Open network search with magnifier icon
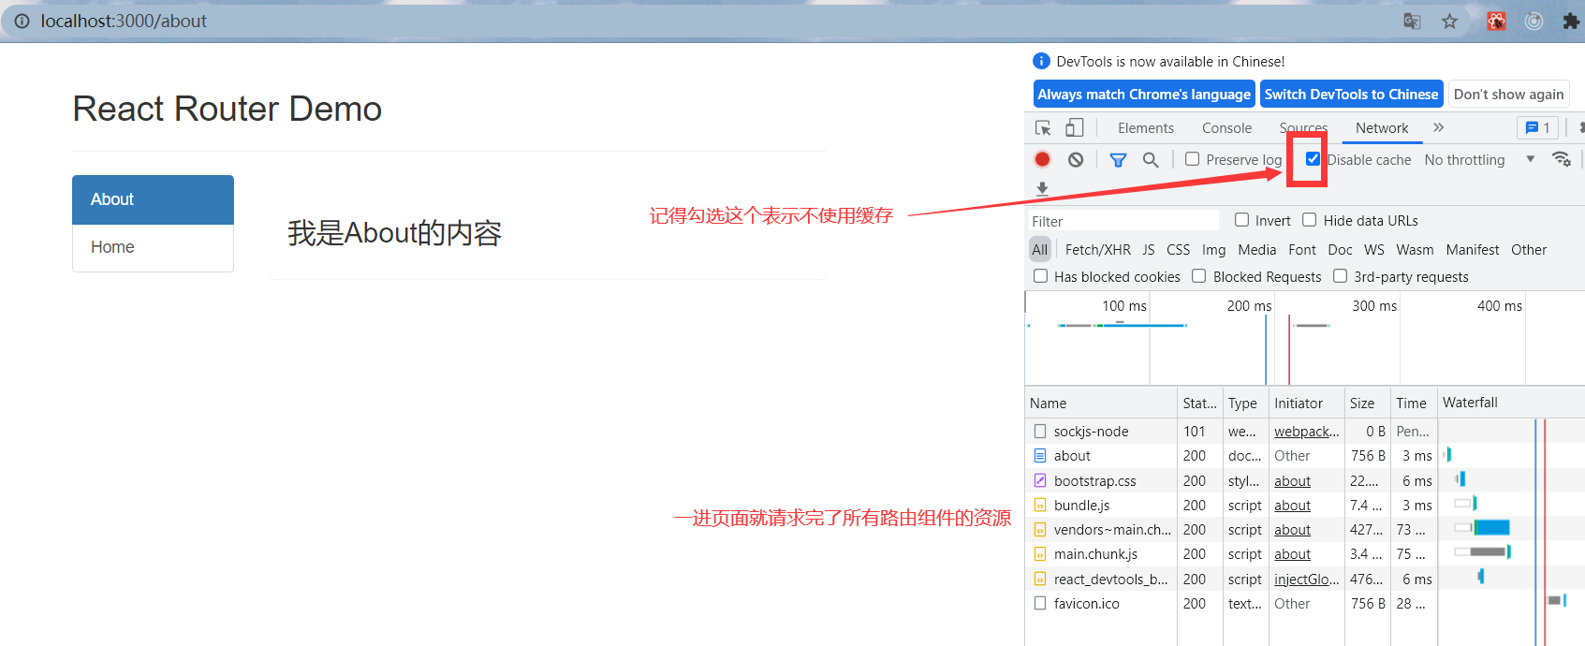Screen dimensions: 1585x646 [x=1151, y=159]
